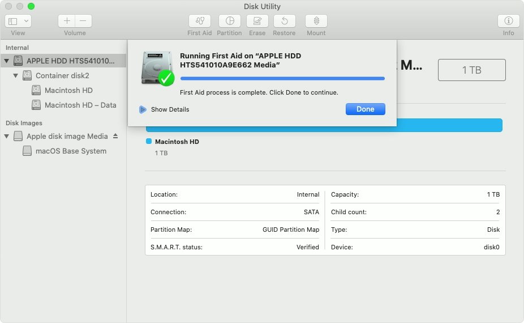Click the S.M.A.R.T. status Verified value
This screenshot has width=524, height=323.
(x=307, y=247)
